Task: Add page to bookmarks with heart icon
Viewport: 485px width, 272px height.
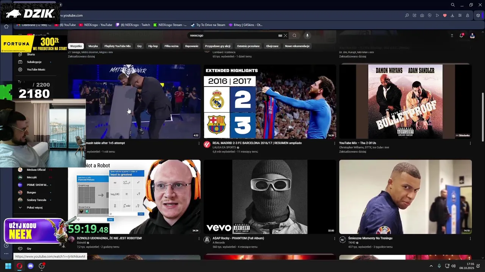Action: [445, 15]
